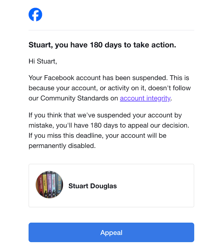Click the 'Community Standards' text
The height and width of the screenshot is (249, 210).
tap(79, 98)
